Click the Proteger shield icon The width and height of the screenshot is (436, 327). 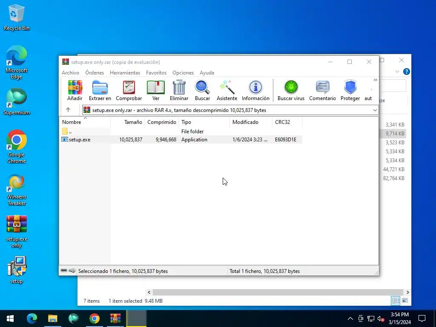pos(350,90)
